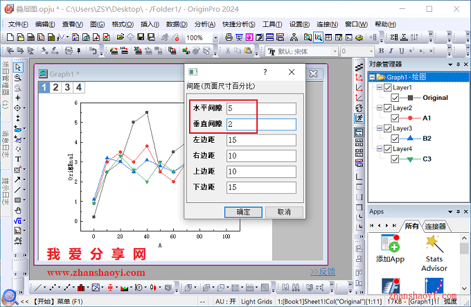The width and height of the screenshot is (471, 307).
Task: Open the font size dropdown
Action: tap(371, 51)
